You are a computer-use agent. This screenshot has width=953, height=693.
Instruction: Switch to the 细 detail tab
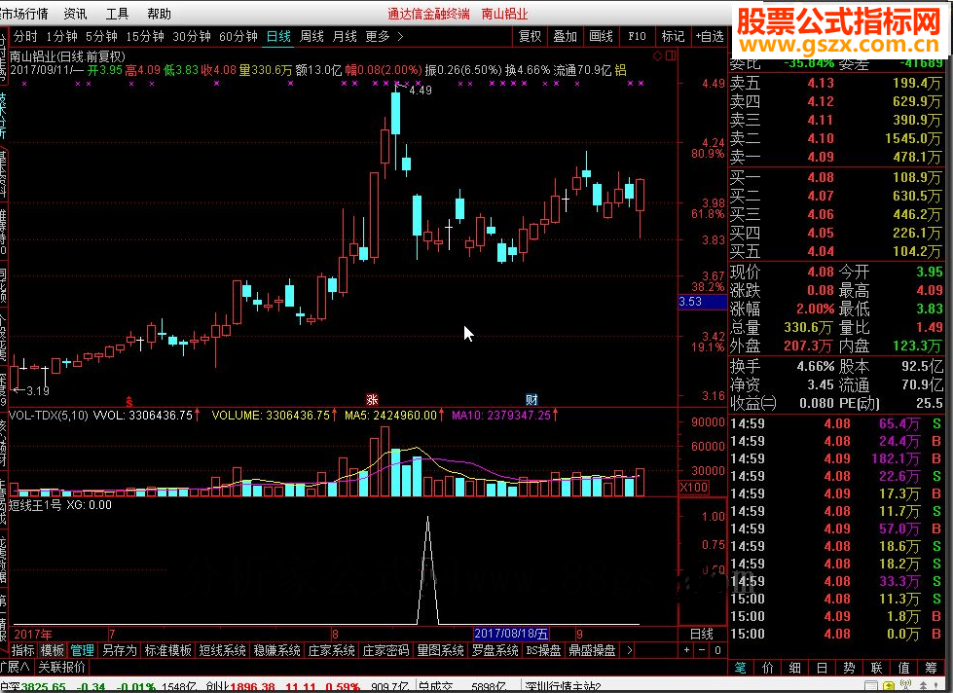(794, 668)
